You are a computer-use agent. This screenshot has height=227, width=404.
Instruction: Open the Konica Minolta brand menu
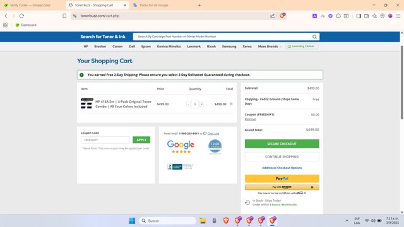[169, 47]
